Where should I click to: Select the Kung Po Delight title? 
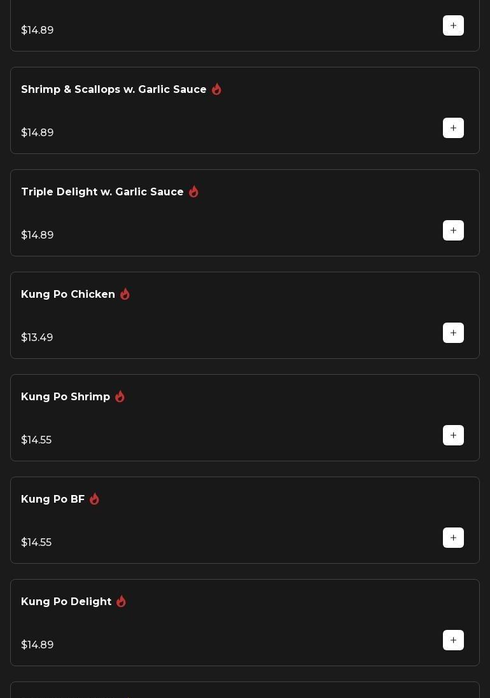(x=66, y=602)
